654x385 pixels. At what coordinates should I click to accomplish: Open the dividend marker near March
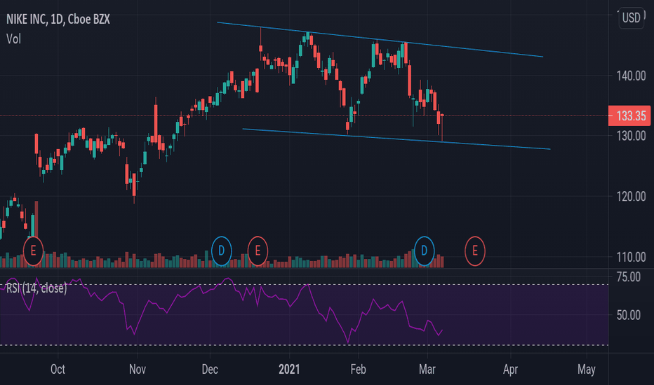[x=424, y=251]
